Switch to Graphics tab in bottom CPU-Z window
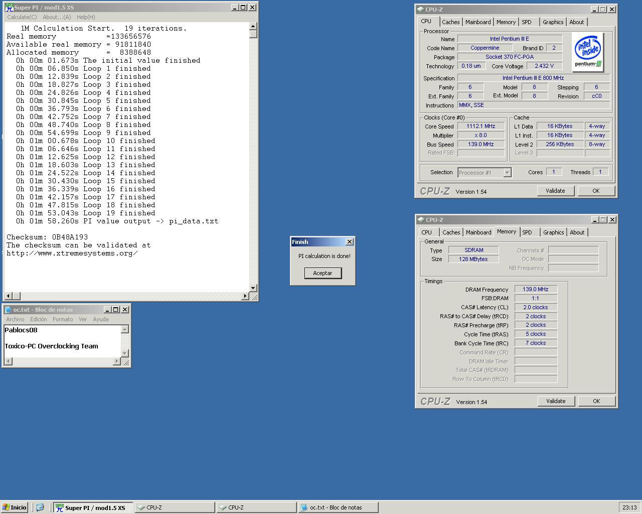 pyautogui.click(x=553, y=232)
